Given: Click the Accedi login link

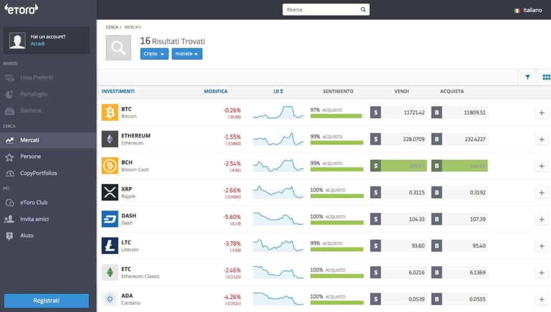Looking at the screenshot, I should (x=38, y=44).
